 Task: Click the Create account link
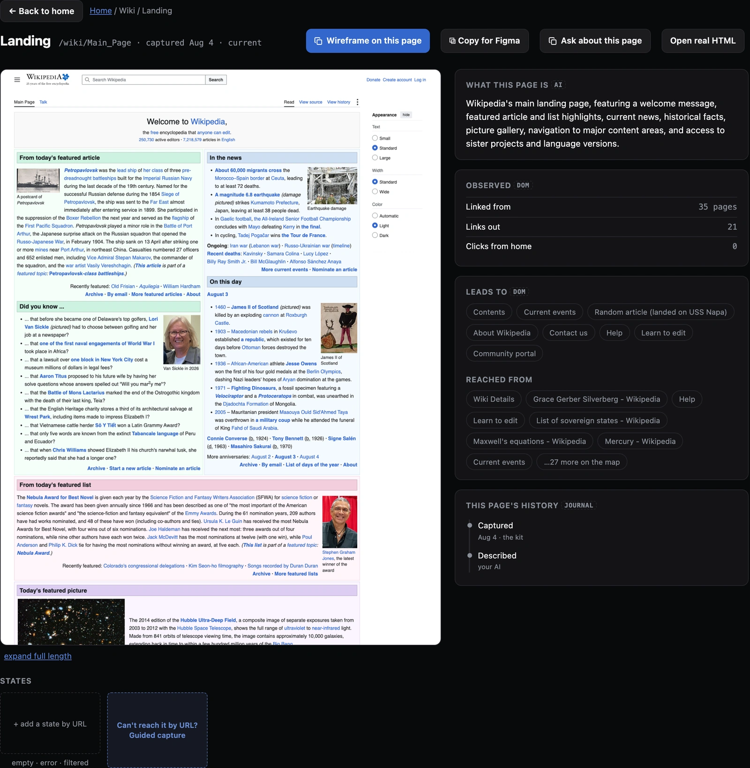tap(397, 80)
